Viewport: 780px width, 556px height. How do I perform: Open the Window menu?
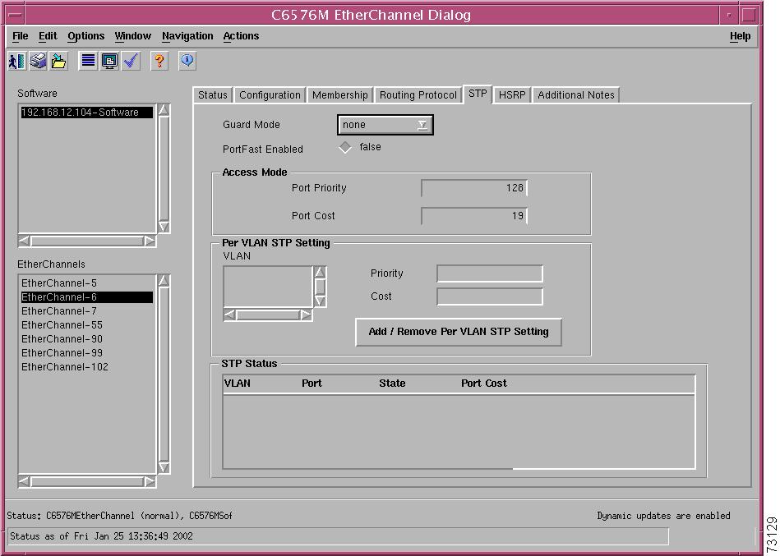tap(133, 36)
